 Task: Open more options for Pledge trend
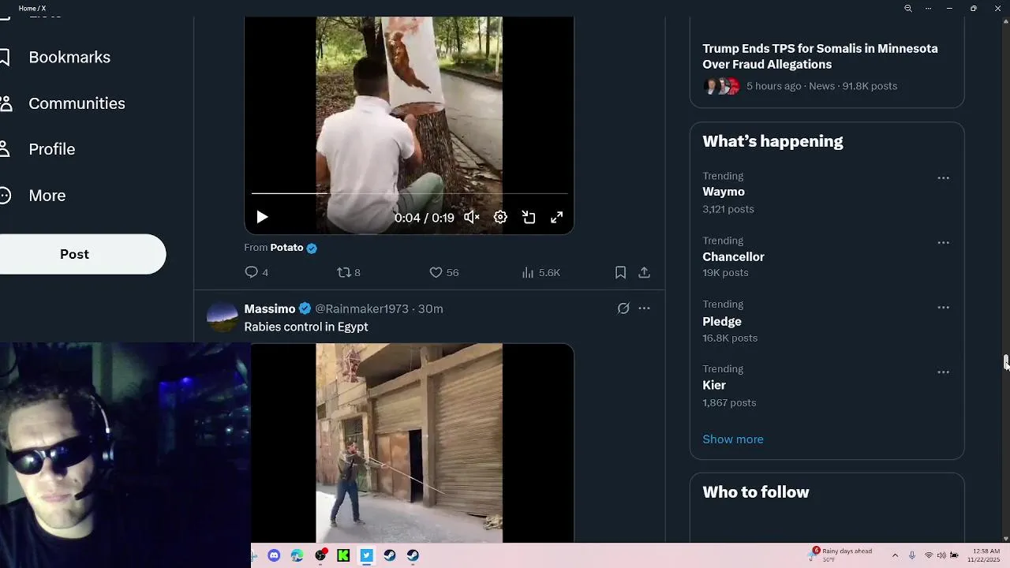pos(943,307)
